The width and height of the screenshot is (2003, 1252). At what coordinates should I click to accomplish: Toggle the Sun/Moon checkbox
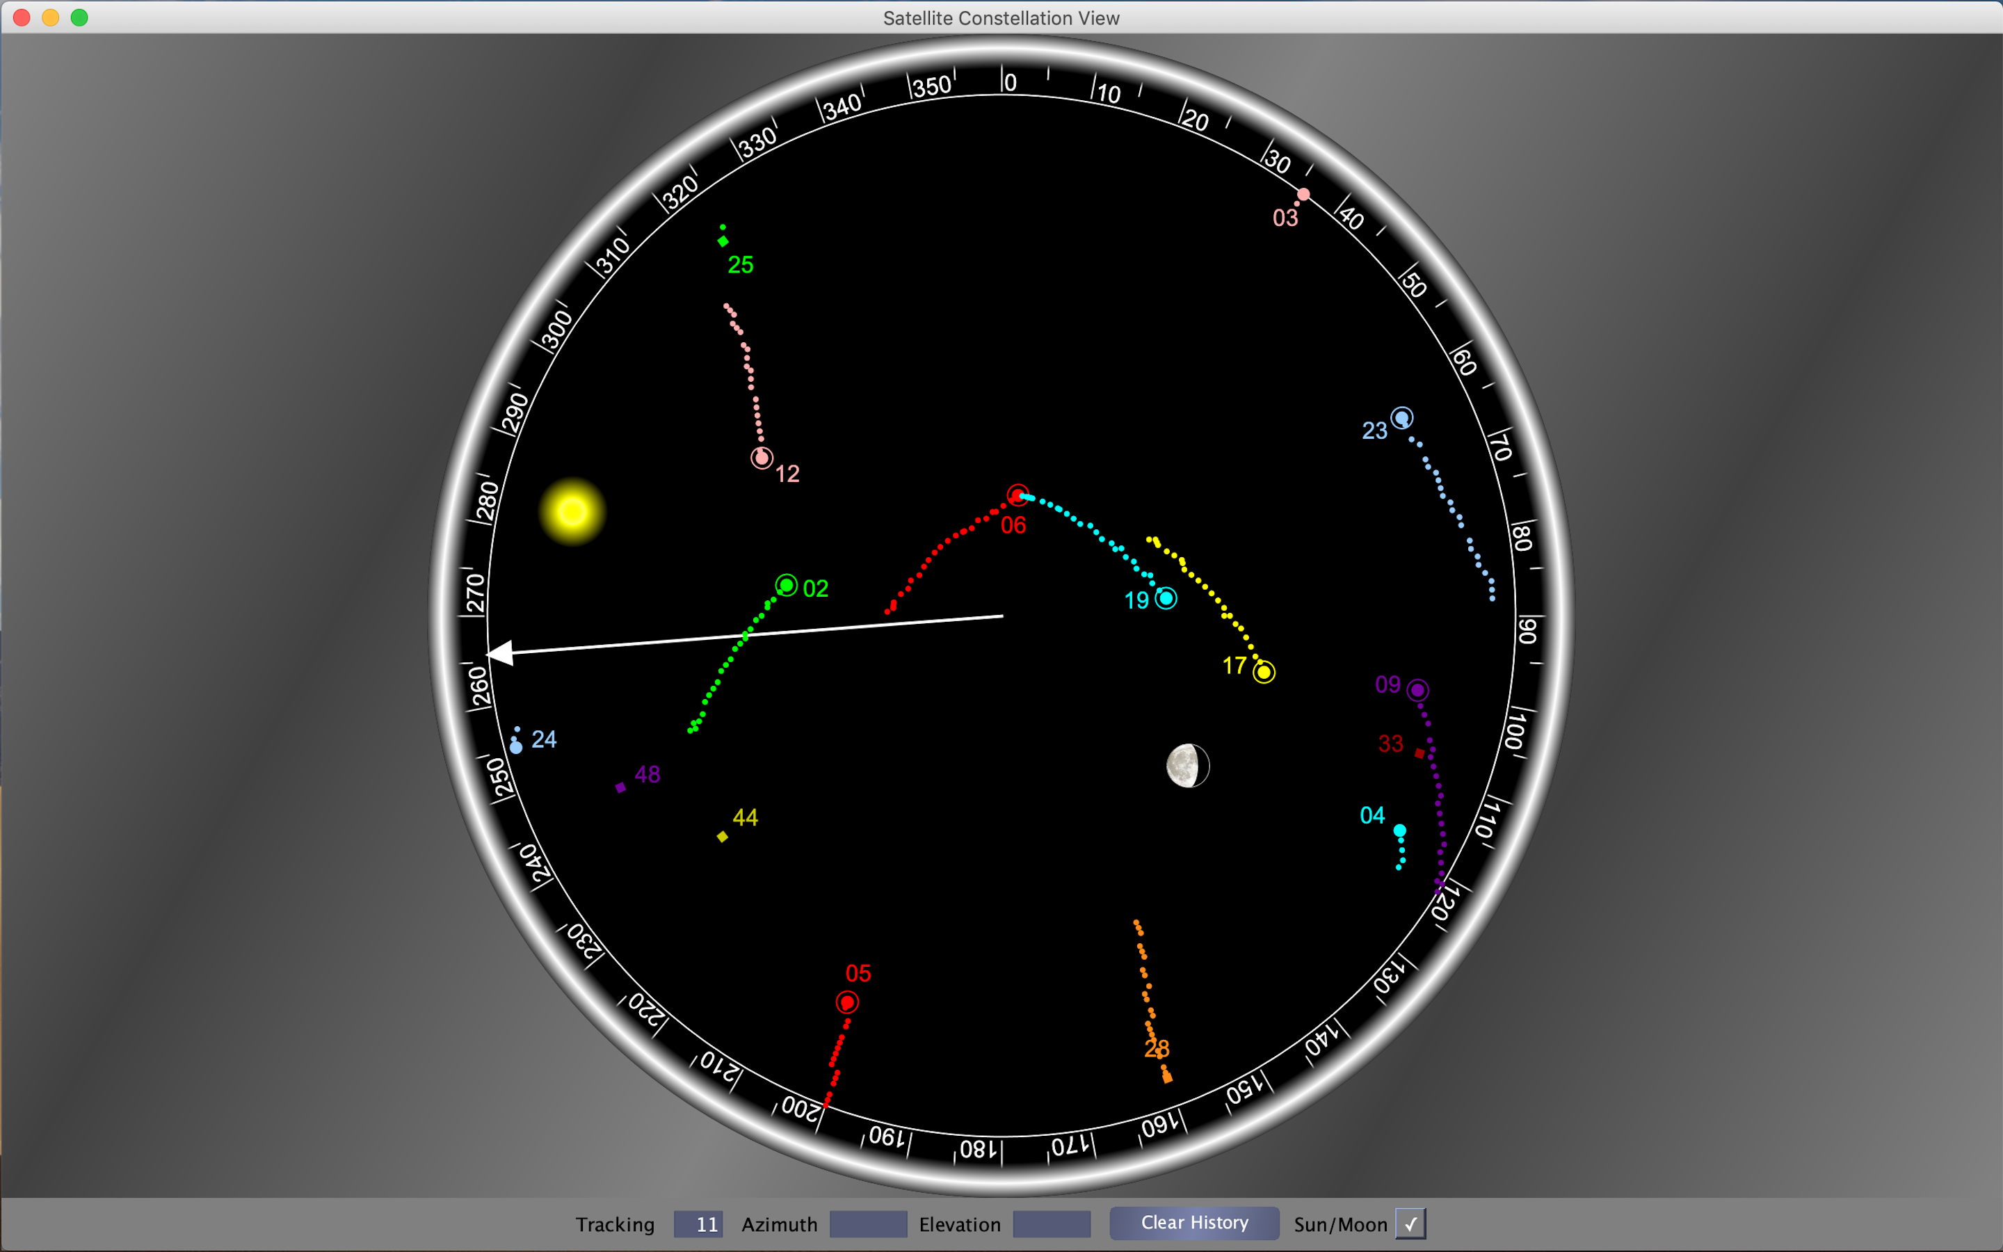pyautogui.click(x=1410, y=1223)
